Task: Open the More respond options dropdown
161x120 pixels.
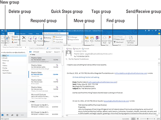Action: click(47, 41)
